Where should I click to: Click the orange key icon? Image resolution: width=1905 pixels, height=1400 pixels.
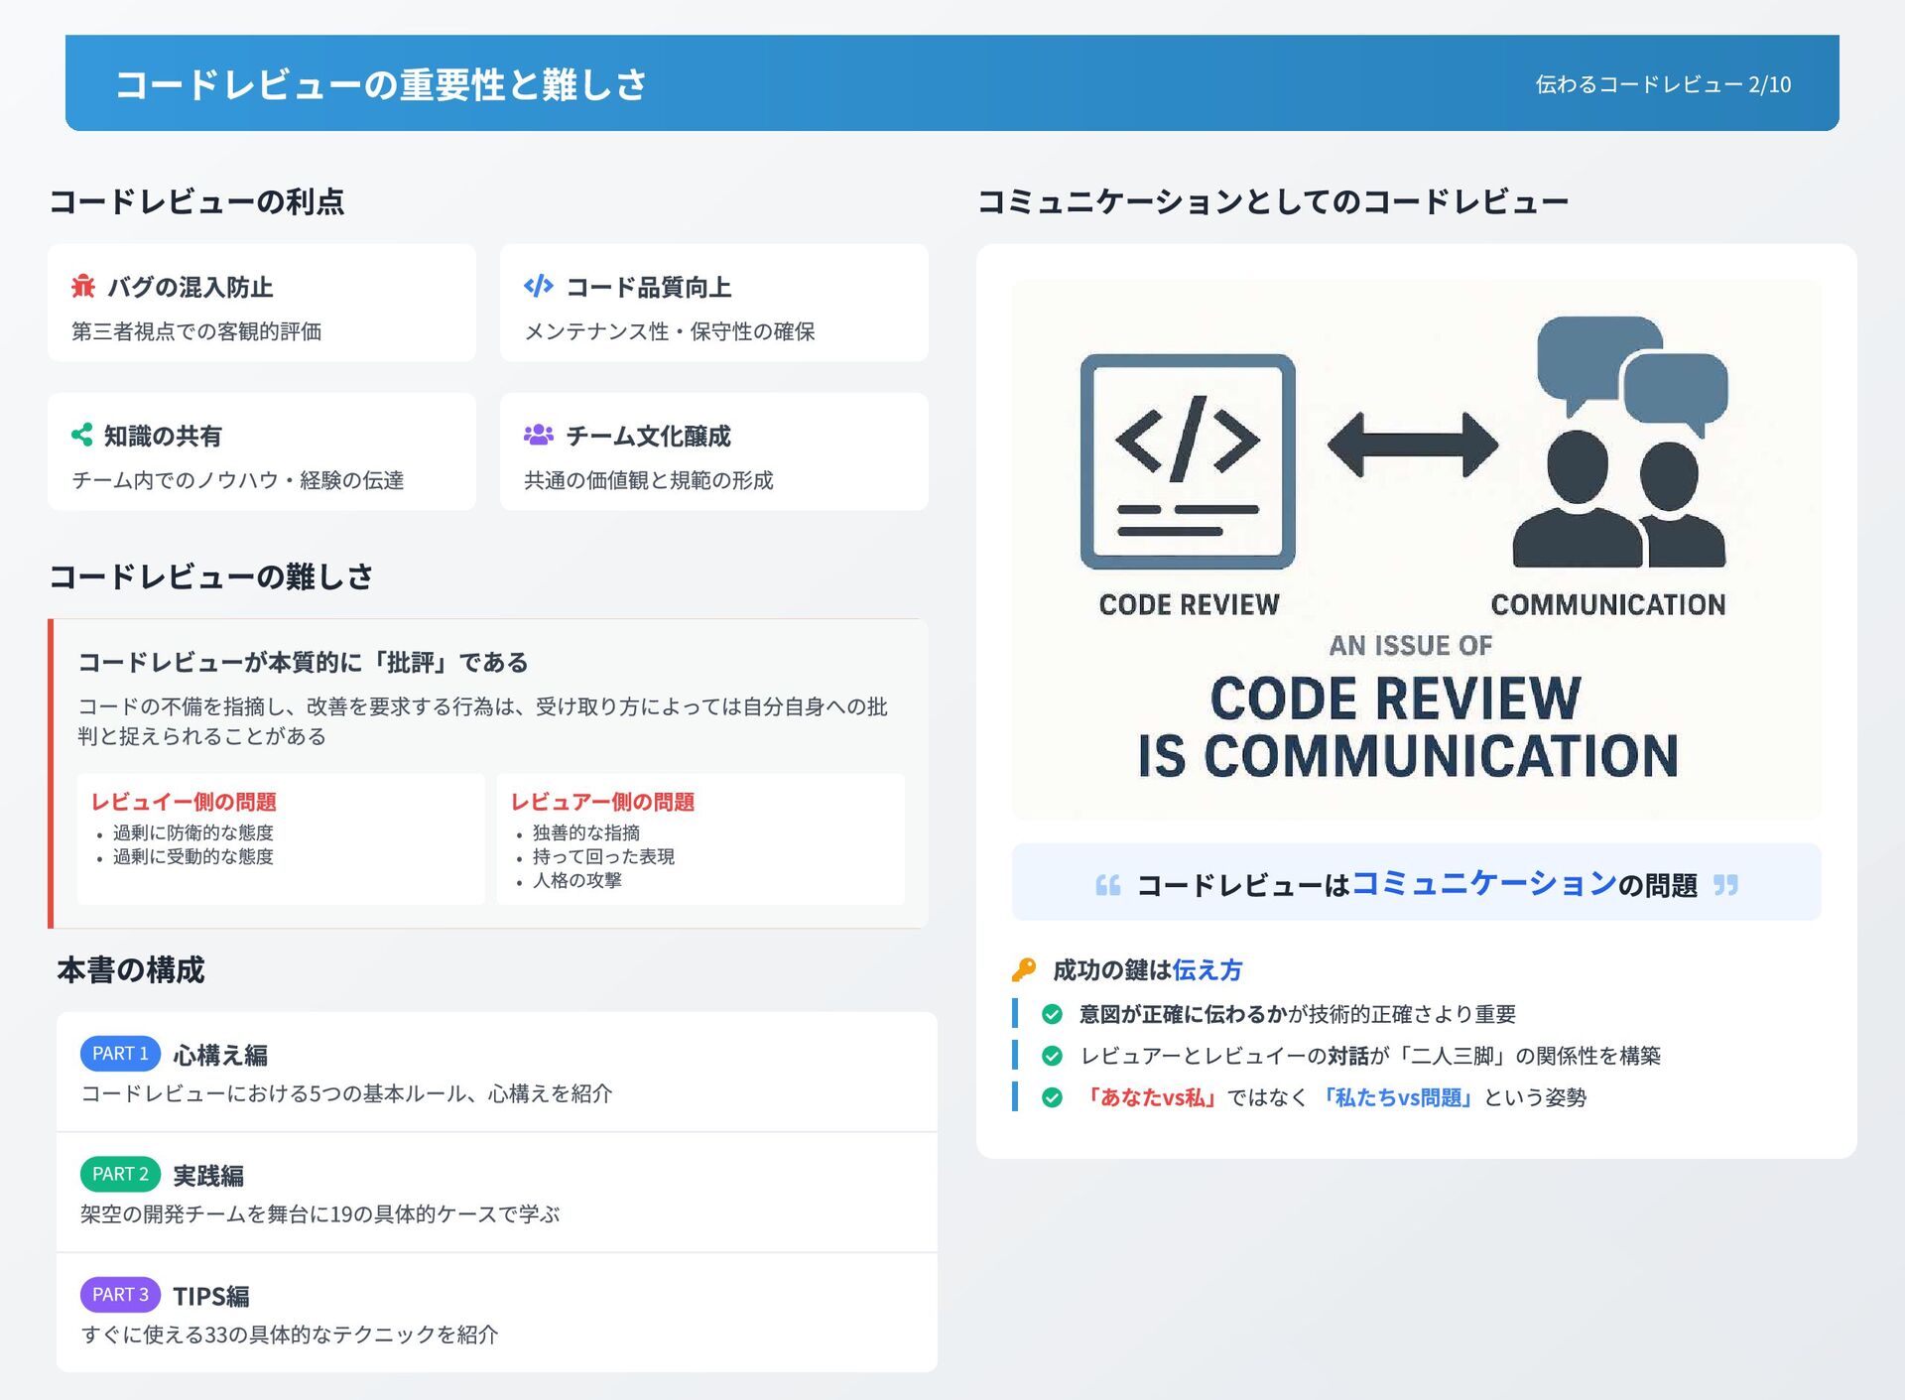(1024, 969)
